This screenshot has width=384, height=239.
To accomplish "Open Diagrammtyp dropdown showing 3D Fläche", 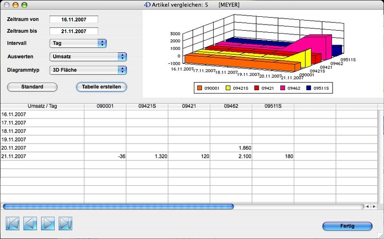I will pyautogui.click(x=88, y=70).
